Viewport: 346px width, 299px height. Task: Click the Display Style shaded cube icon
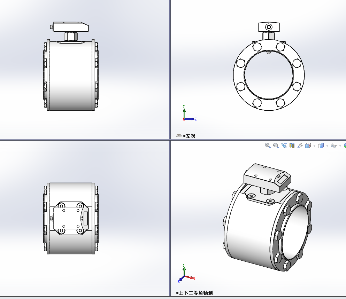pyautogui.click(x=321, y=145)
